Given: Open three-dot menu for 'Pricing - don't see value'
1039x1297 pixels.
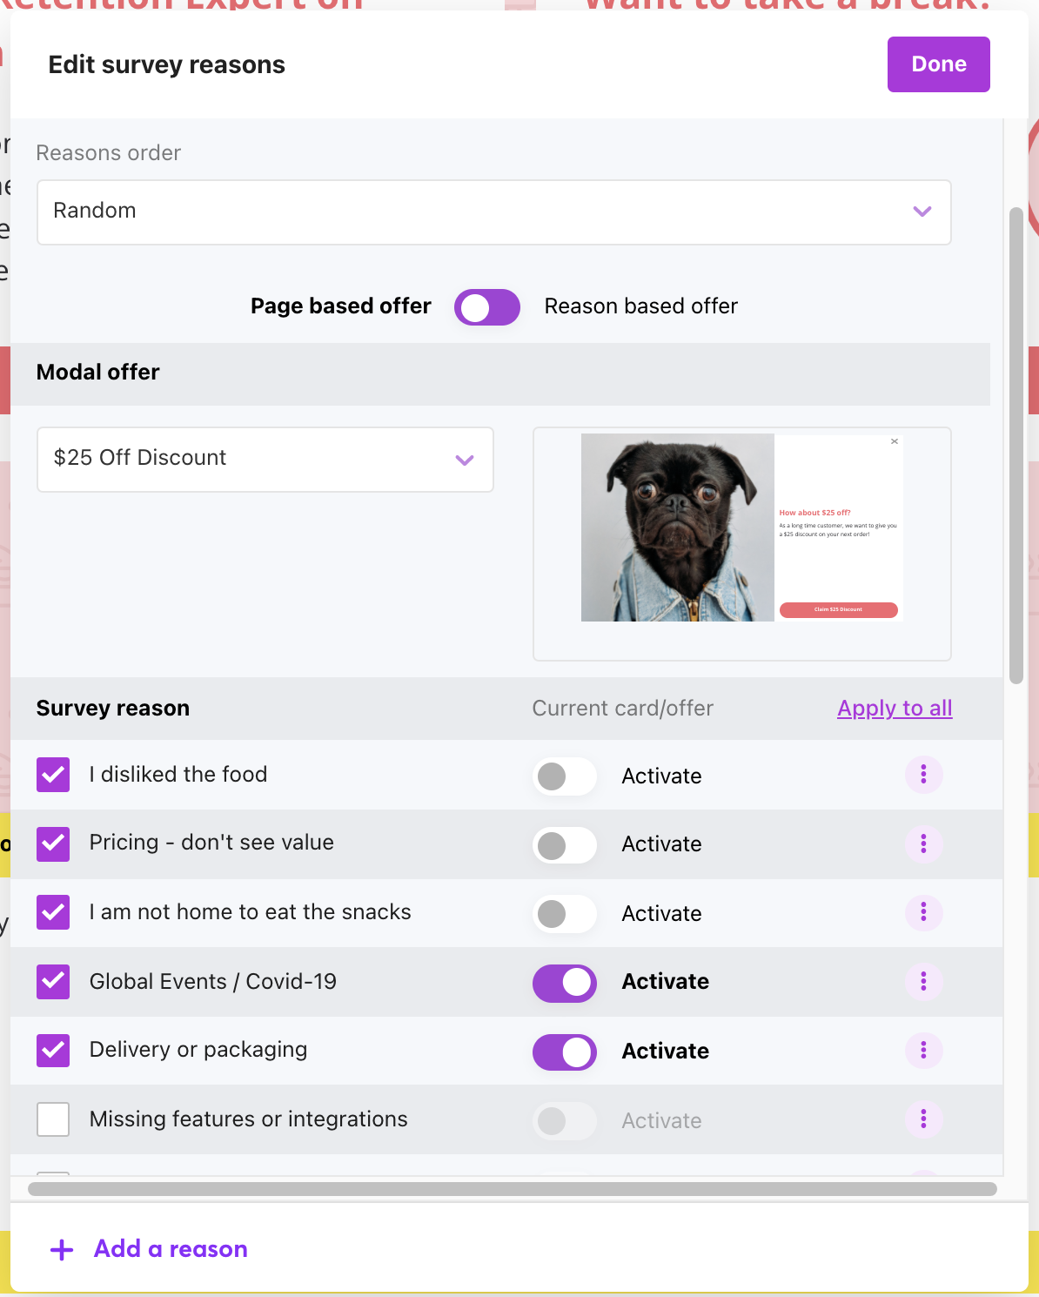Looking at the screenshot, I should point(923,843).
